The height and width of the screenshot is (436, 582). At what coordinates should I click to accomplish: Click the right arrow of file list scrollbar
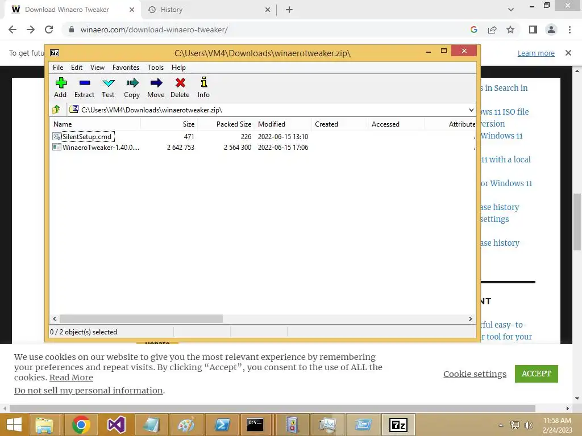(471, 319)
